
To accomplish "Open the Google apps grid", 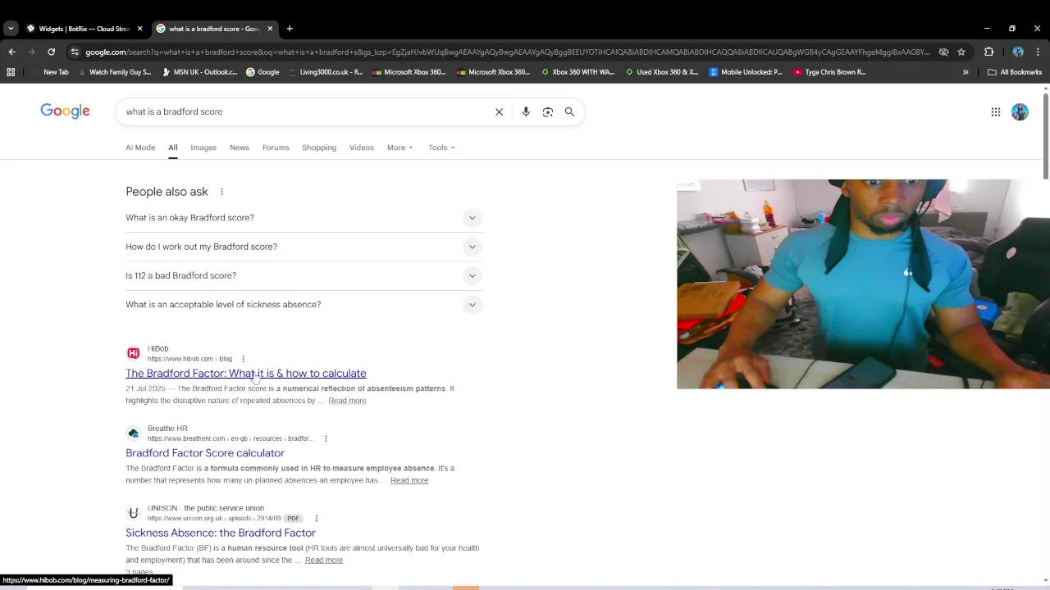I will [996, 112].
